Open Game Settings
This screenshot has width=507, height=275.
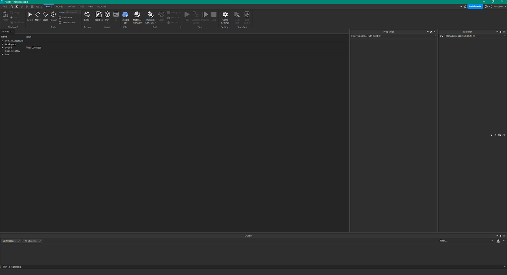pyautogui.click(x=225, y=17)
